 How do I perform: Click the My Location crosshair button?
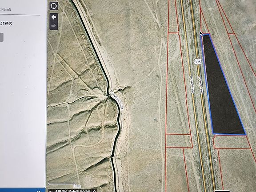tap(54, 6)
